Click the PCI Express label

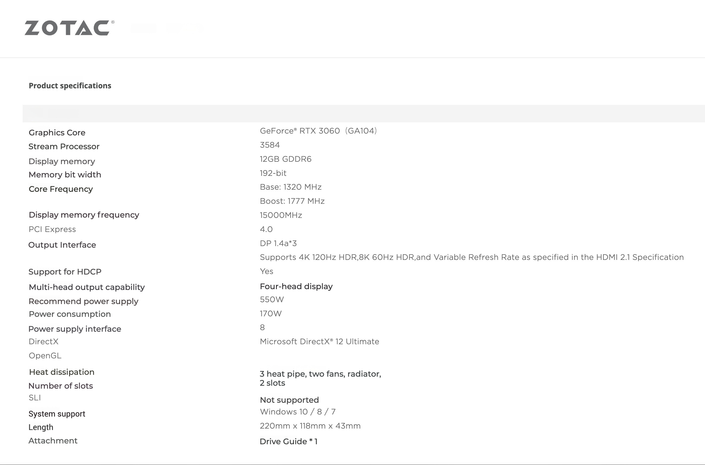pyautogui.click(x=52, y=229)
